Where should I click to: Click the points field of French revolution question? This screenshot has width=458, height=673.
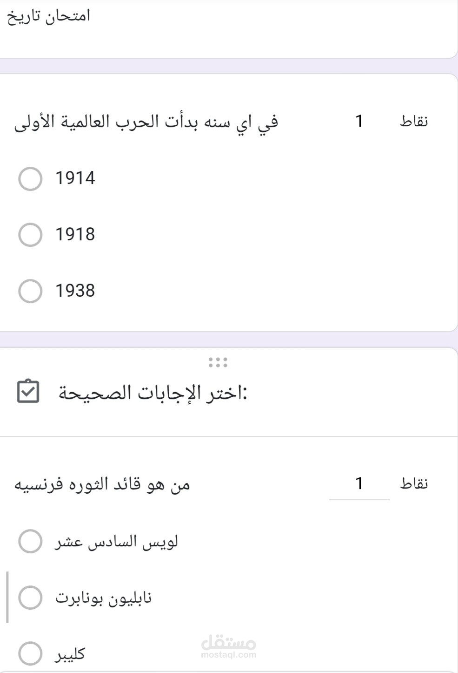[359, 484]
